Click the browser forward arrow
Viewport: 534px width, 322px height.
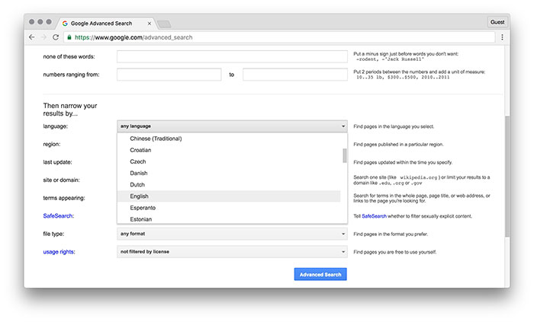click(x=43, y=37)
